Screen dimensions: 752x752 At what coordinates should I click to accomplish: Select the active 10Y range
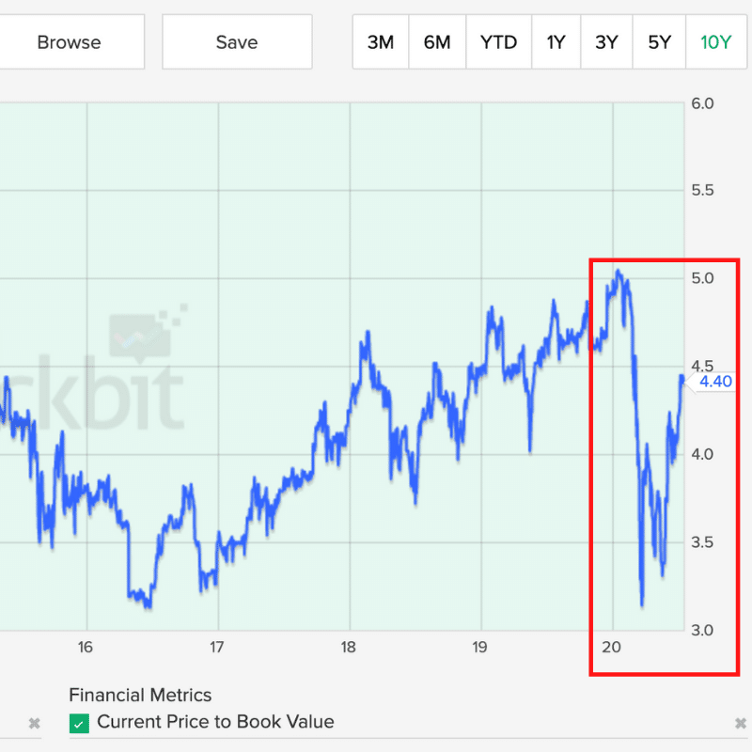715,42
